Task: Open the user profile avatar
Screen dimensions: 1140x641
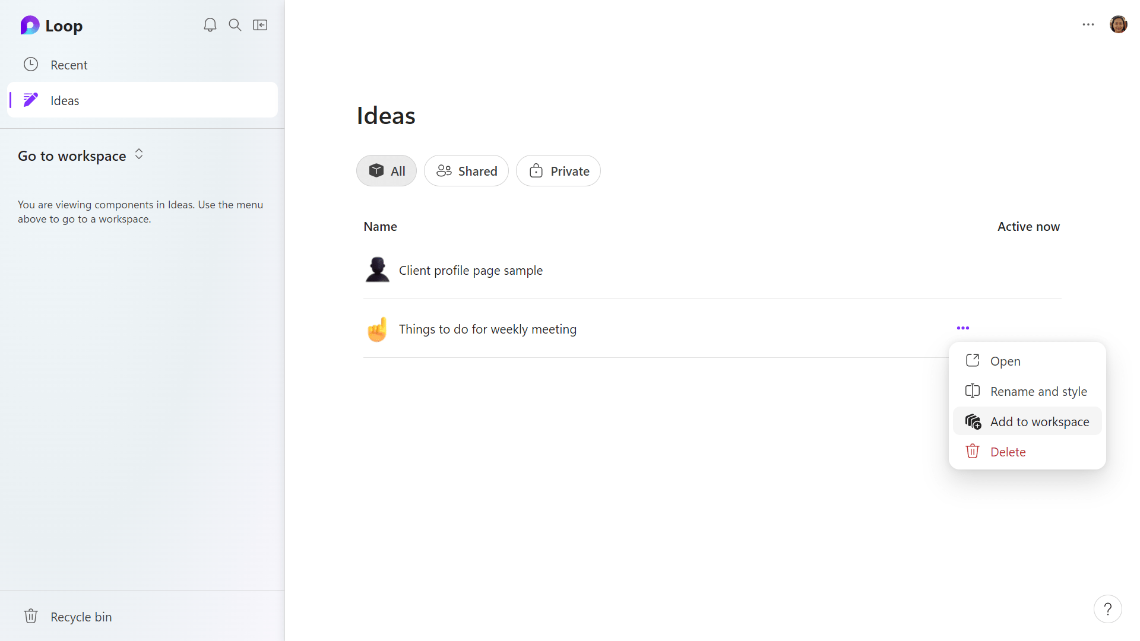Action: click(1118, 25)
